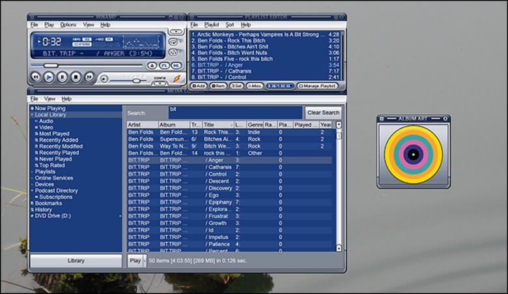Open Top Rated smart view

[x=52, y=166]
